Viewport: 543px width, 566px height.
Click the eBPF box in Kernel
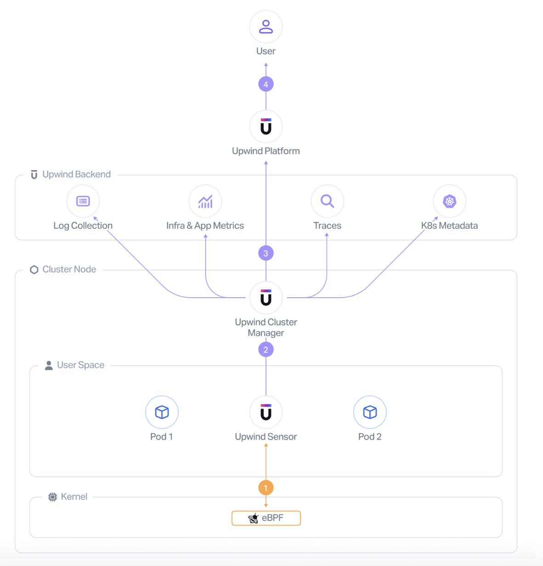[266, 518]
